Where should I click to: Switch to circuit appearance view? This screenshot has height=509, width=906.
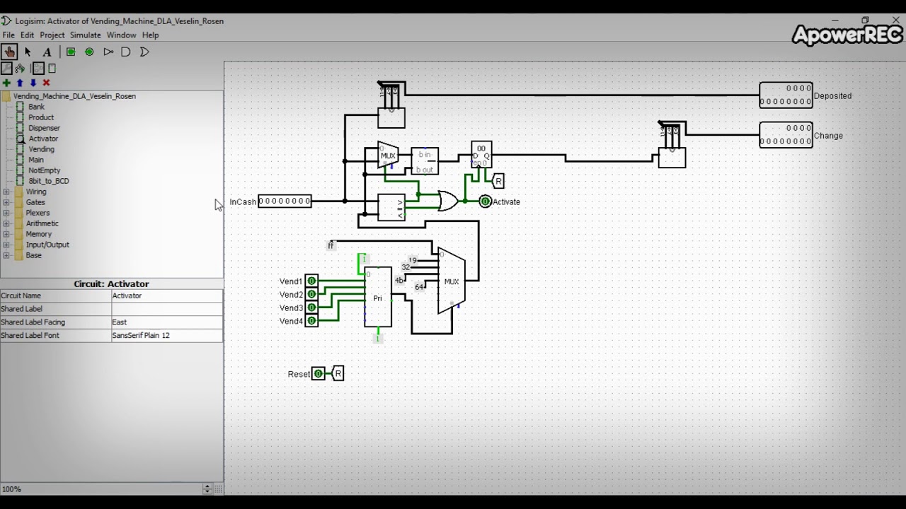(52, 69)
